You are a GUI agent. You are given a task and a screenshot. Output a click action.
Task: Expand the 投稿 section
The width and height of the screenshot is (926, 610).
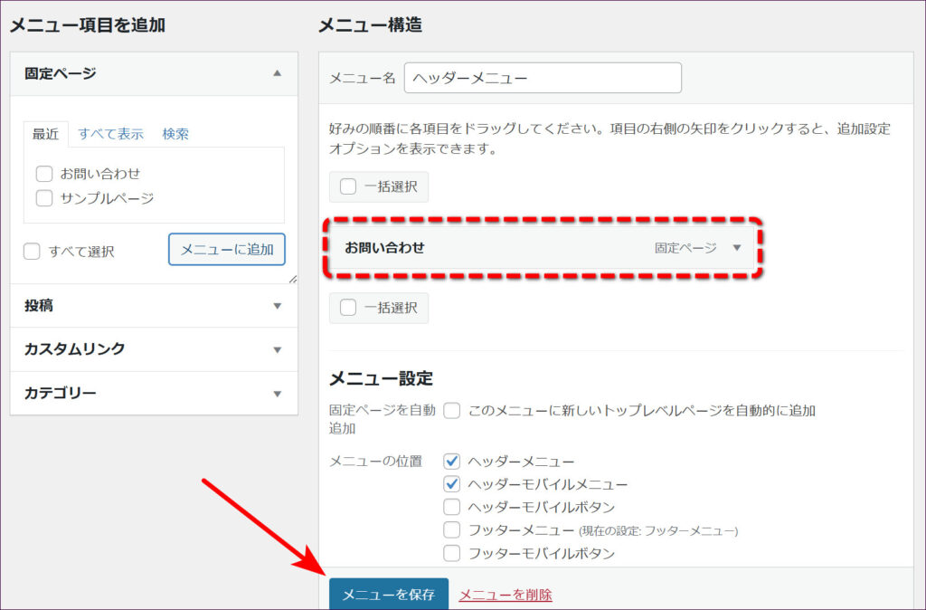(x=278, y=306)
